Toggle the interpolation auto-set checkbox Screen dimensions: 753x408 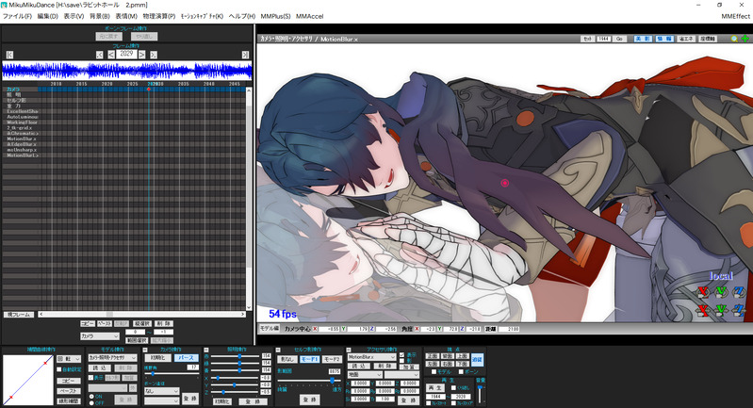(x=59, y=369)
